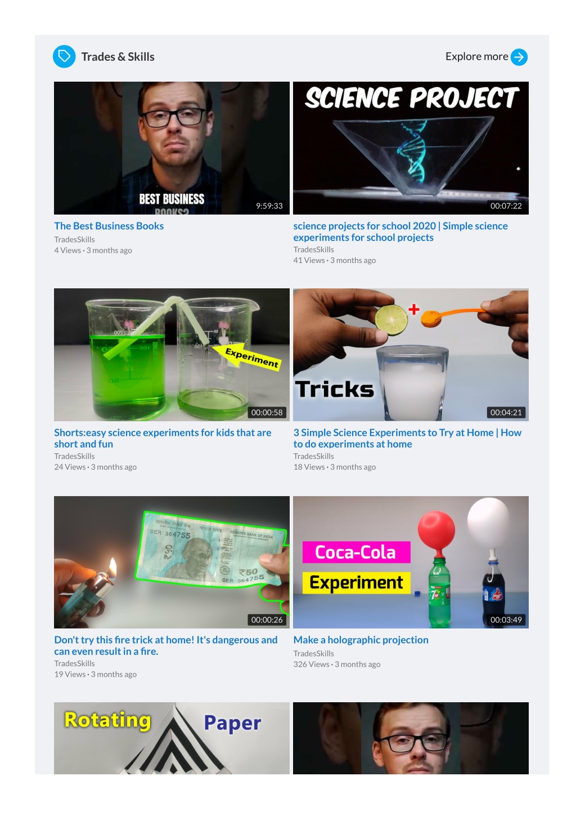Click the blue arrow icon next to Explore more

click(519, 57)
